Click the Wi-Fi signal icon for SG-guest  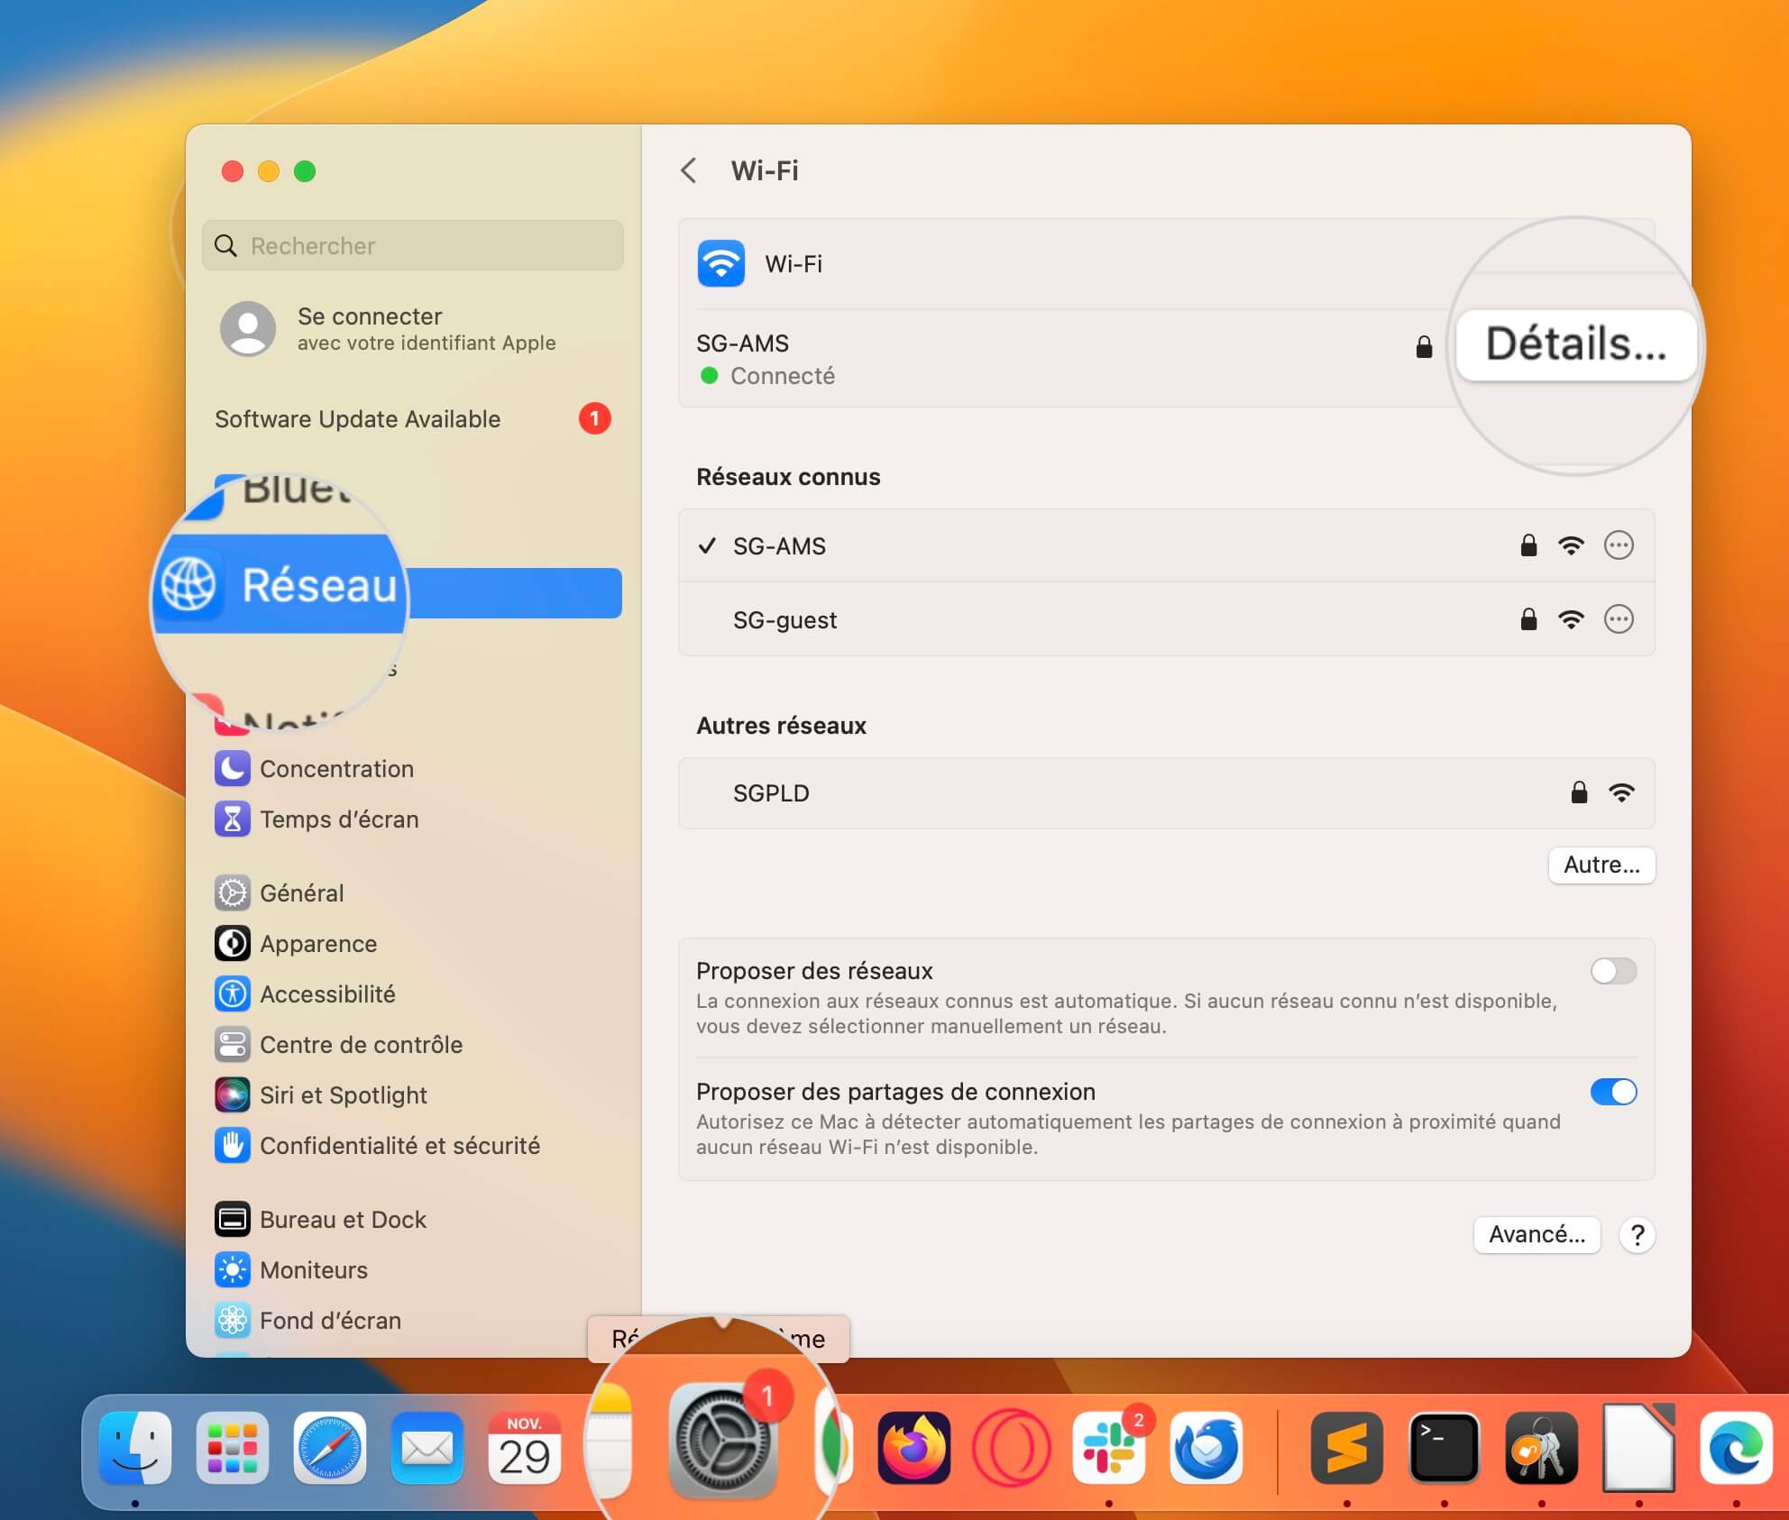pos(1571,619)
